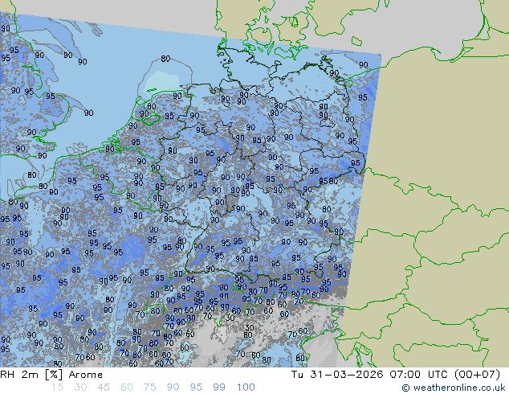This screenshot has height=394, width=509.
Task: Open the weatheronline.co.uk copyright link
Action: click(x=454, y=388)
